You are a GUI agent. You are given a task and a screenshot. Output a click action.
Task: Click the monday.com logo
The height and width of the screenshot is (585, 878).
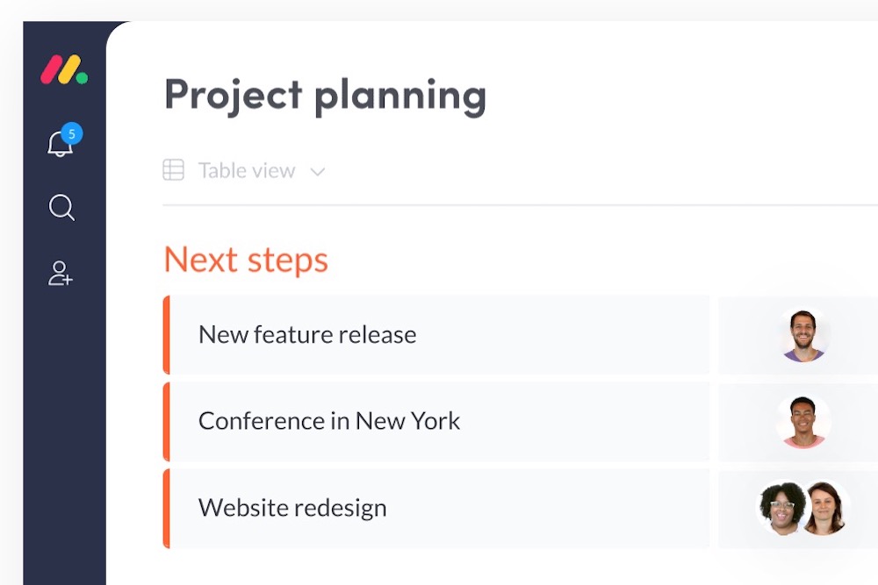click(61, 68)
